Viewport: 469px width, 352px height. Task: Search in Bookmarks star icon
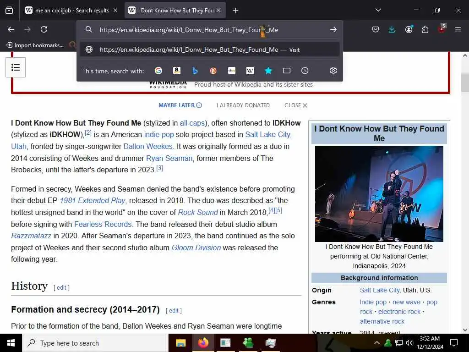[268, 71]
